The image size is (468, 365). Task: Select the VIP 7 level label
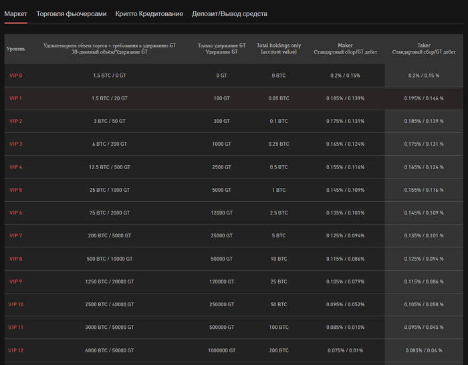point(15,236)
